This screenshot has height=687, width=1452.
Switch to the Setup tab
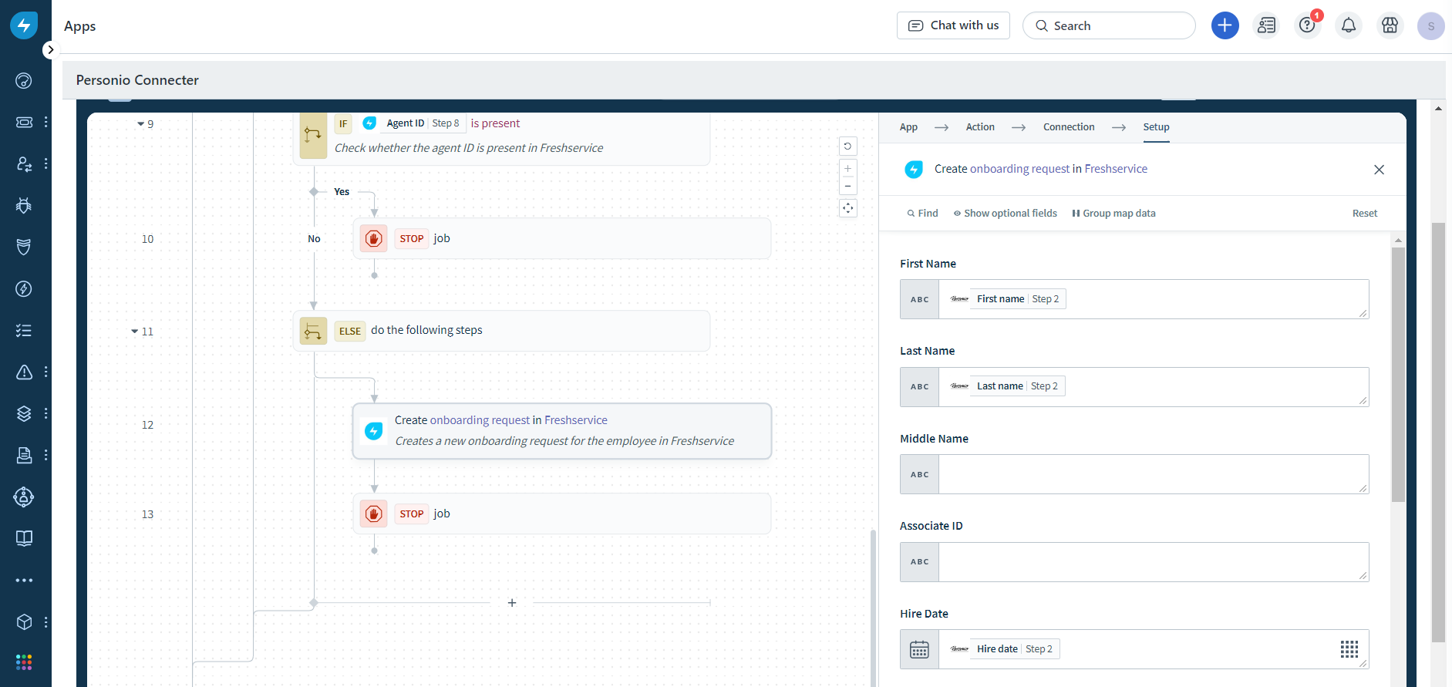coord(1156,127)
